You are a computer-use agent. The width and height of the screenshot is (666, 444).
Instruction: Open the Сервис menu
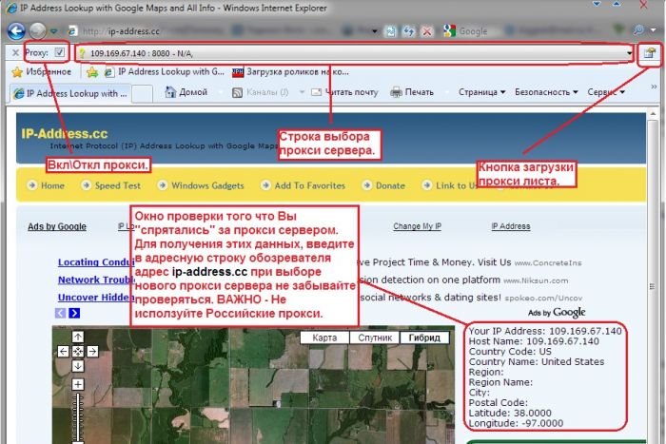606,92
